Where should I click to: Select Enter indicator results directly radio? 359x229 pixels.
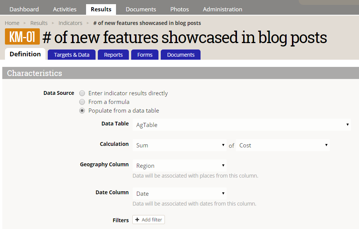[82, 93]
